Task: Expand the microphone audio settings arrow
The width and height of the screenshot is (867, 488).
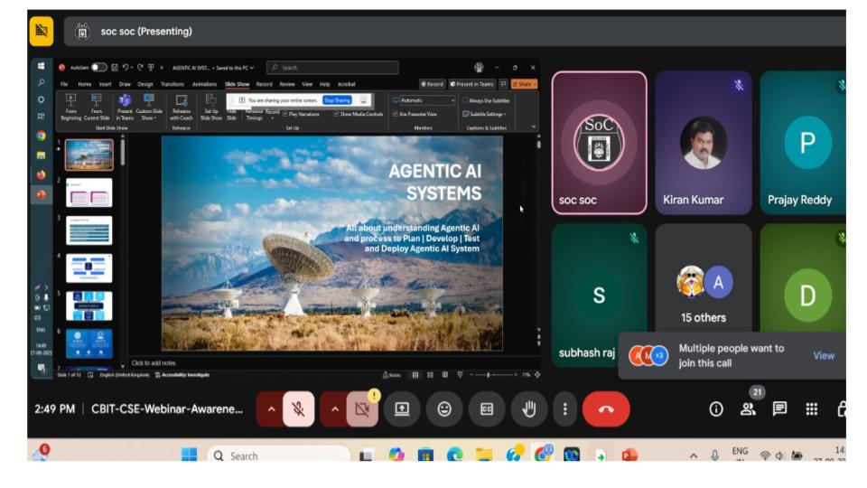Action: 269,409
